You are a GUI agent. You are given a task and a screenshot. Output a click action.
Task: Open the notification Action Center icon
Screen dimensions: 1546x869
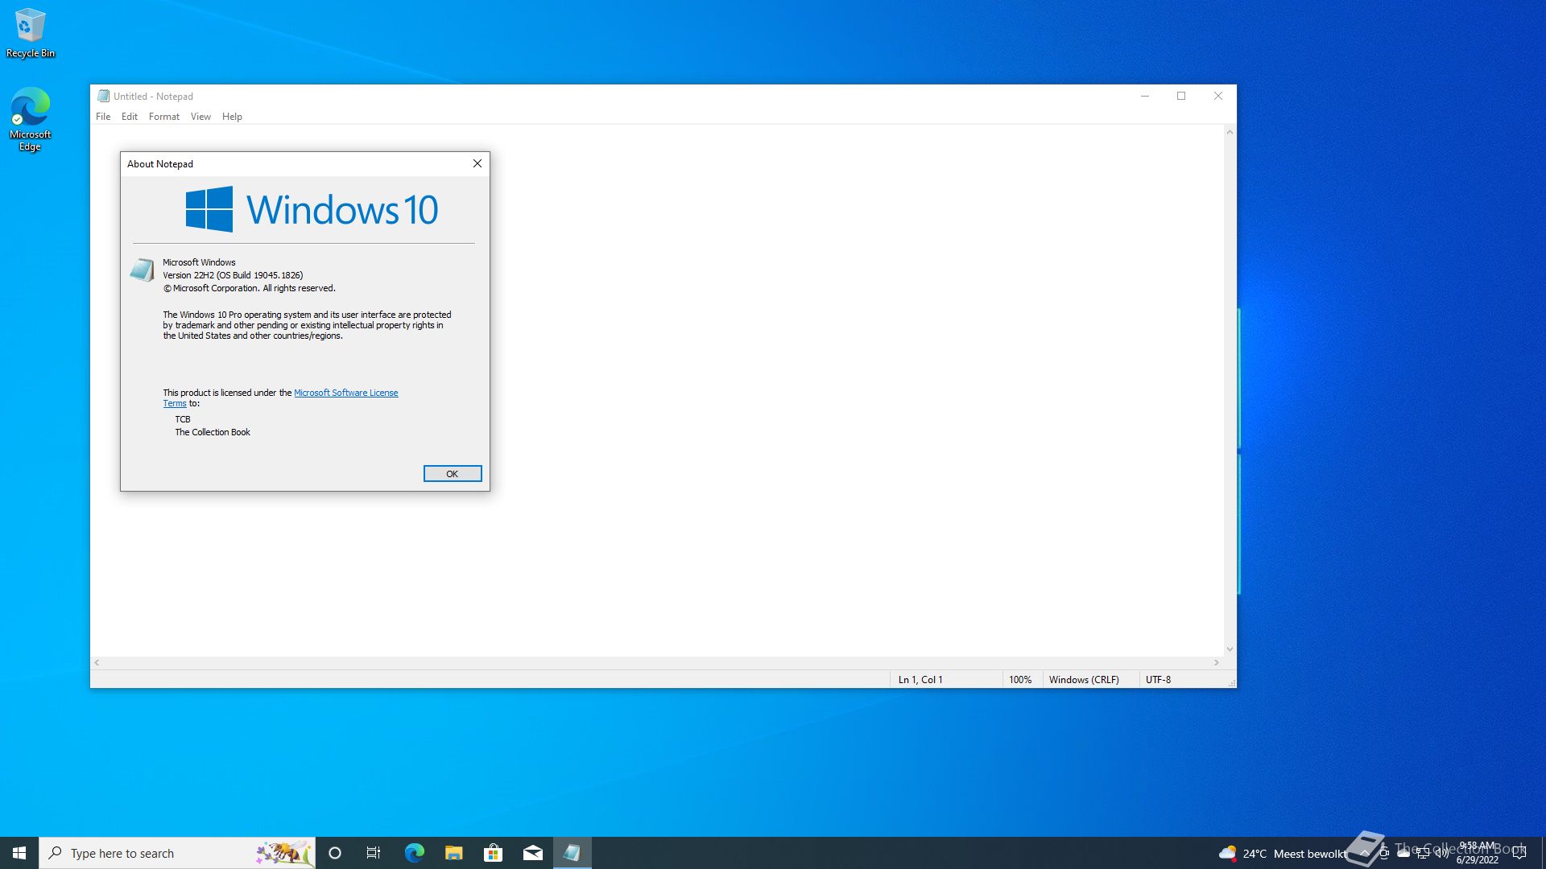pos(1519,853)
